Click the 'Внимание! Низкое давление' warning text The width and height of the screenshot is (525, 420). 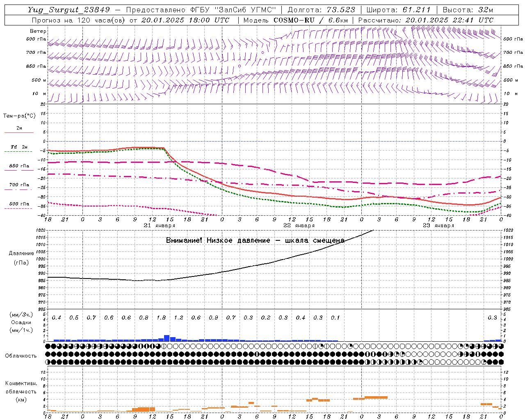tap(218, 240)
